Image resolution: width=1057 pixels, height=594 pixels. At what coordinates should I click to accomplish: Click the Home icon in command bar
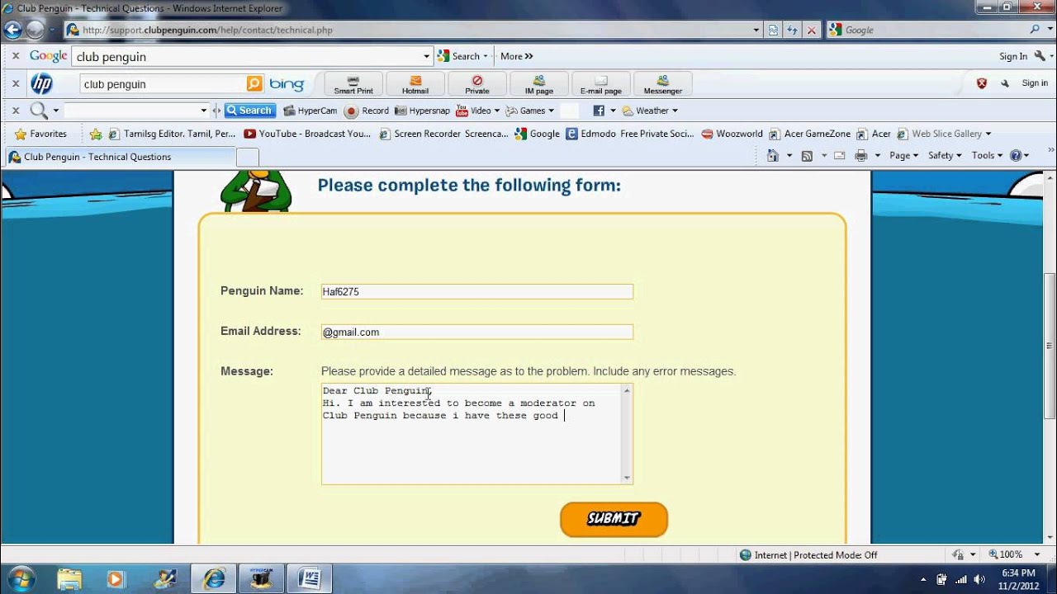click(x=773, y=155)
